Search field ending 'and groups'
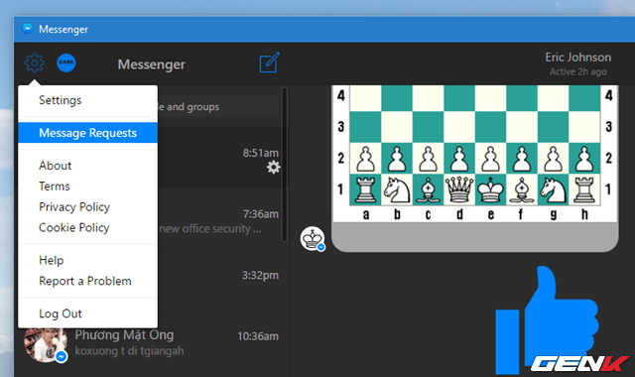Image resolution: width=635 pixels, height=377 pixels. click(218, 107)
